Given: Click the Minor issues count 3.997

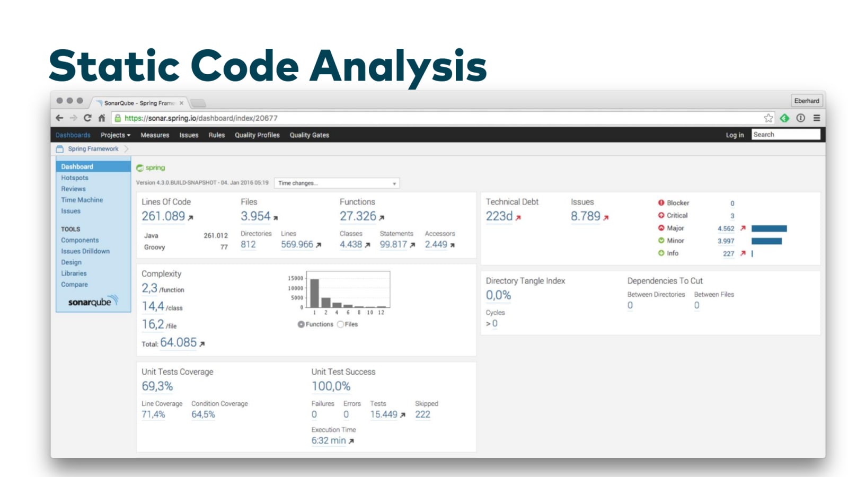Looking at the screenshot, I should (726, 241).
